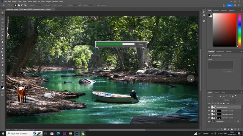The image size is (243, 136).
Task: Choose Intersect with Selection mode icon
Action: (x=25, y=5)
